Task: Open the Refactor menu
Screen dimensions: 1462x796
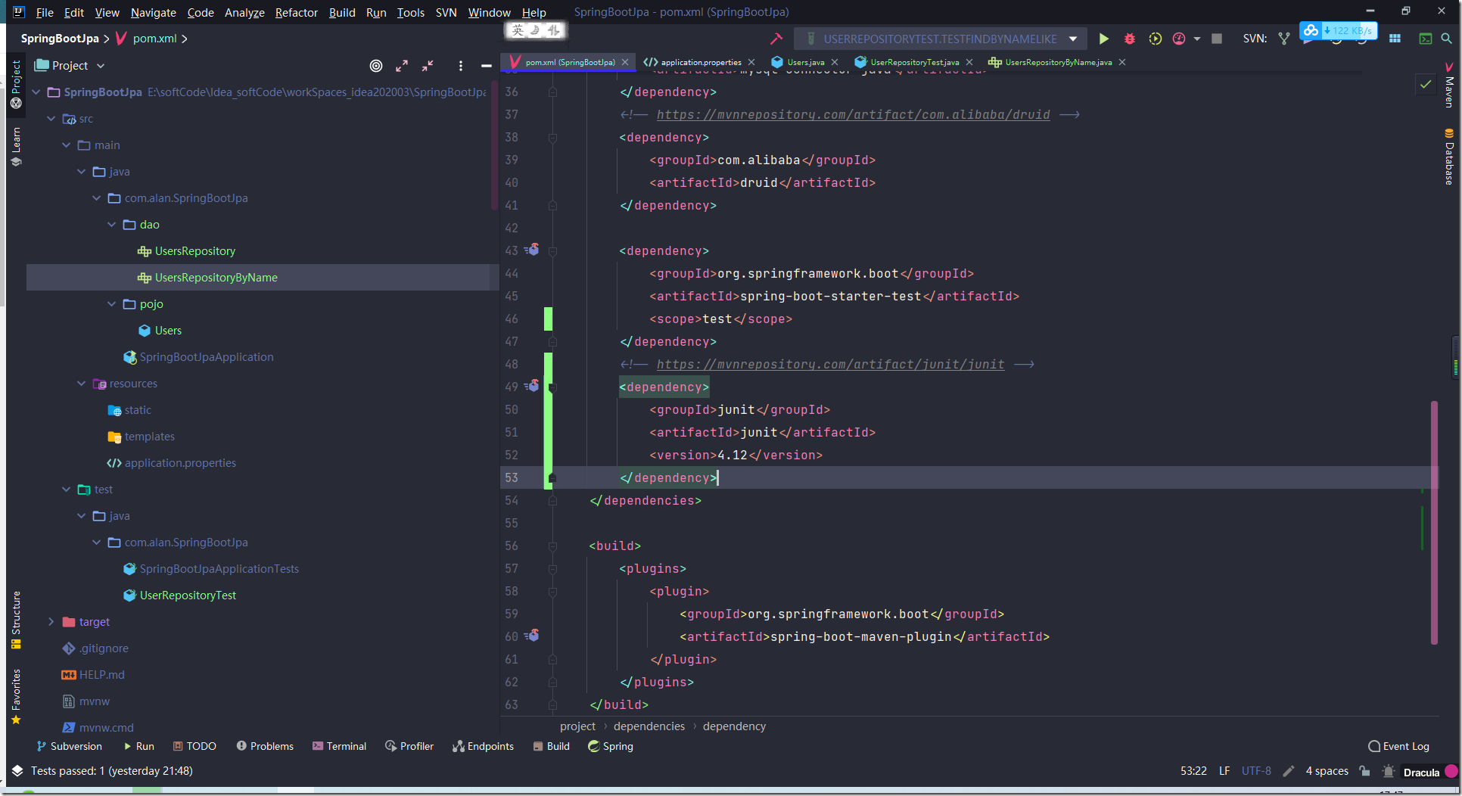Action: pyautogui.click(x=296, y=12)
